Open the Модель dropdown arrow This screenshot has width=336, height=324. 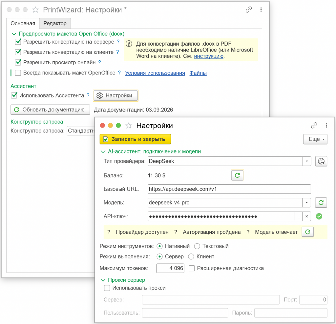(x=307, y=203)
